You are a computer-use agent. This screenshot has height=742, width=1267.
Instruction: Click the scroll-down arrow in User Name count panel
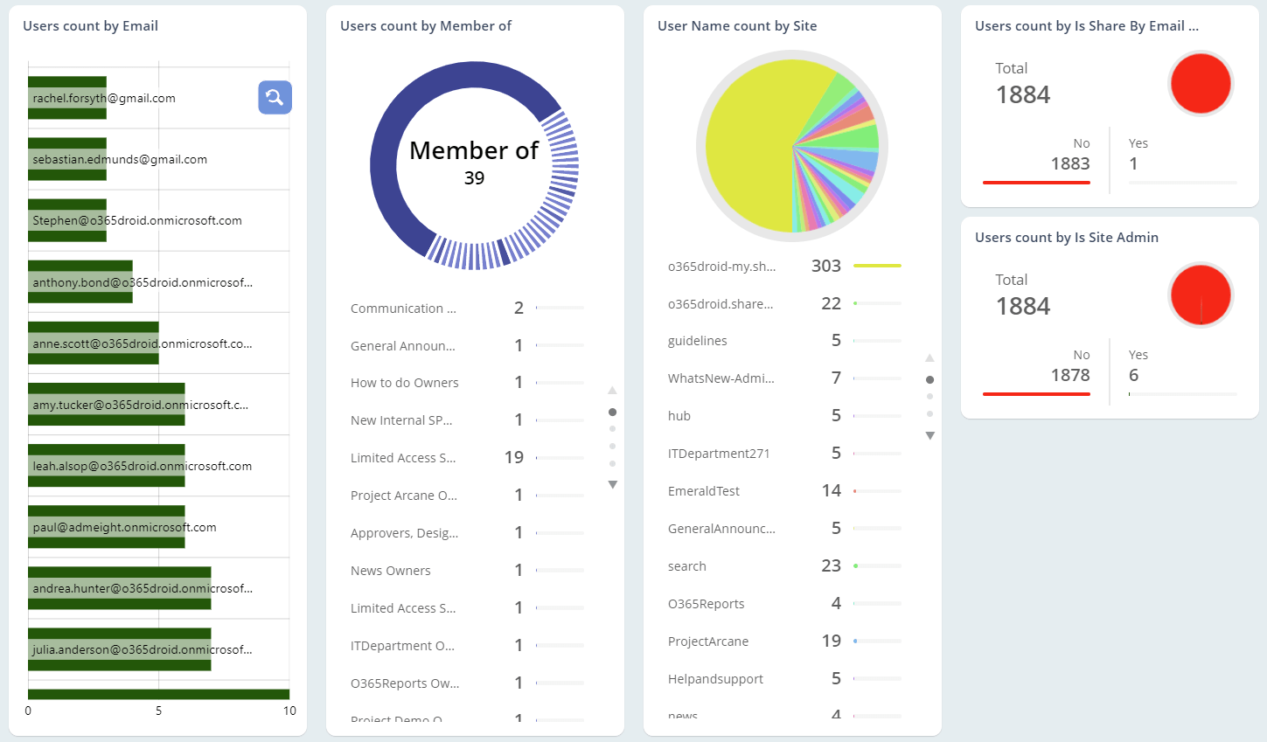[x=929, y=434]
